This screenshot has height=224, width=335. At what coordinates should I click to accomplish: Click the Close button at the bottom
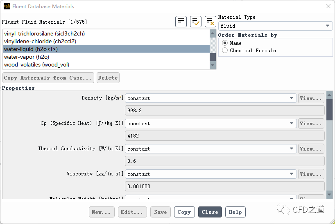click(x=210, y=212)
